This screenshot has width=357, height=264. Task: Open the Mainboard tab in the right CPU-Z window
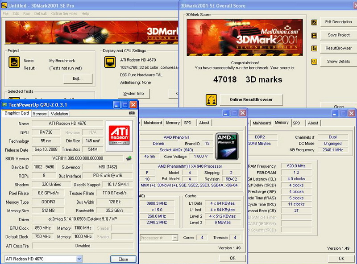(x=262, y=123)
